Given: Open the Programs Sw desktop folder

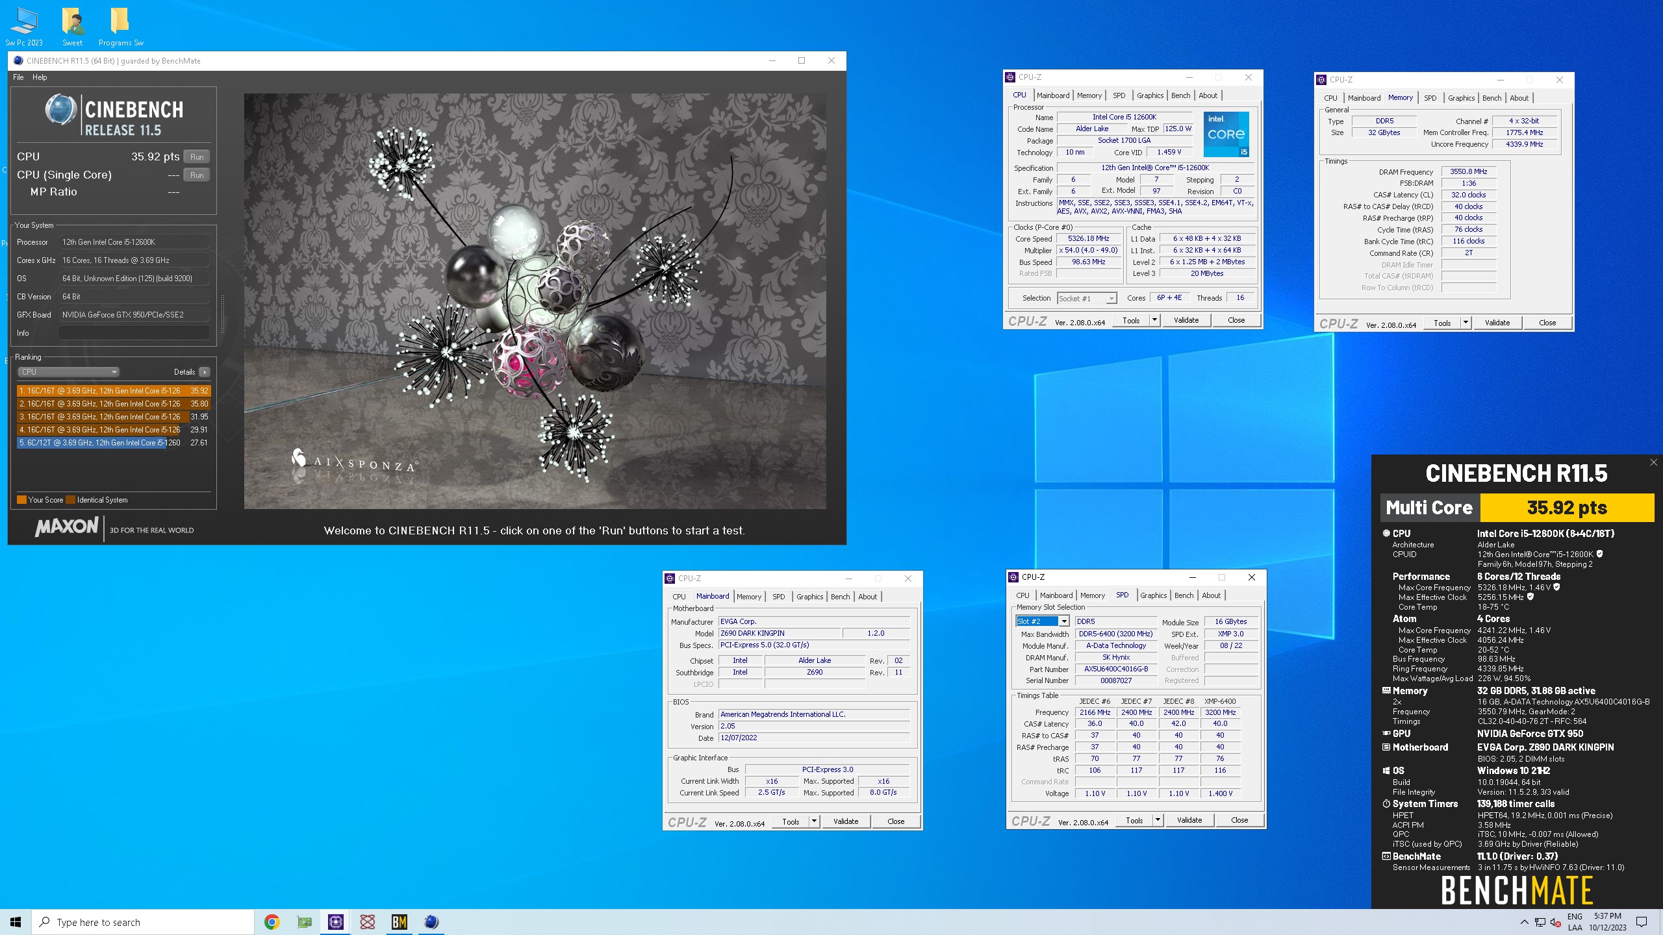Looking at the screenshot, I should point(121,26).
